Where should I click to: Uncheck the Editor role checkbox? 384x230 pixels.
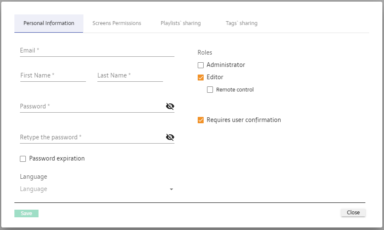pyautogui.click(x=201, y=78)
